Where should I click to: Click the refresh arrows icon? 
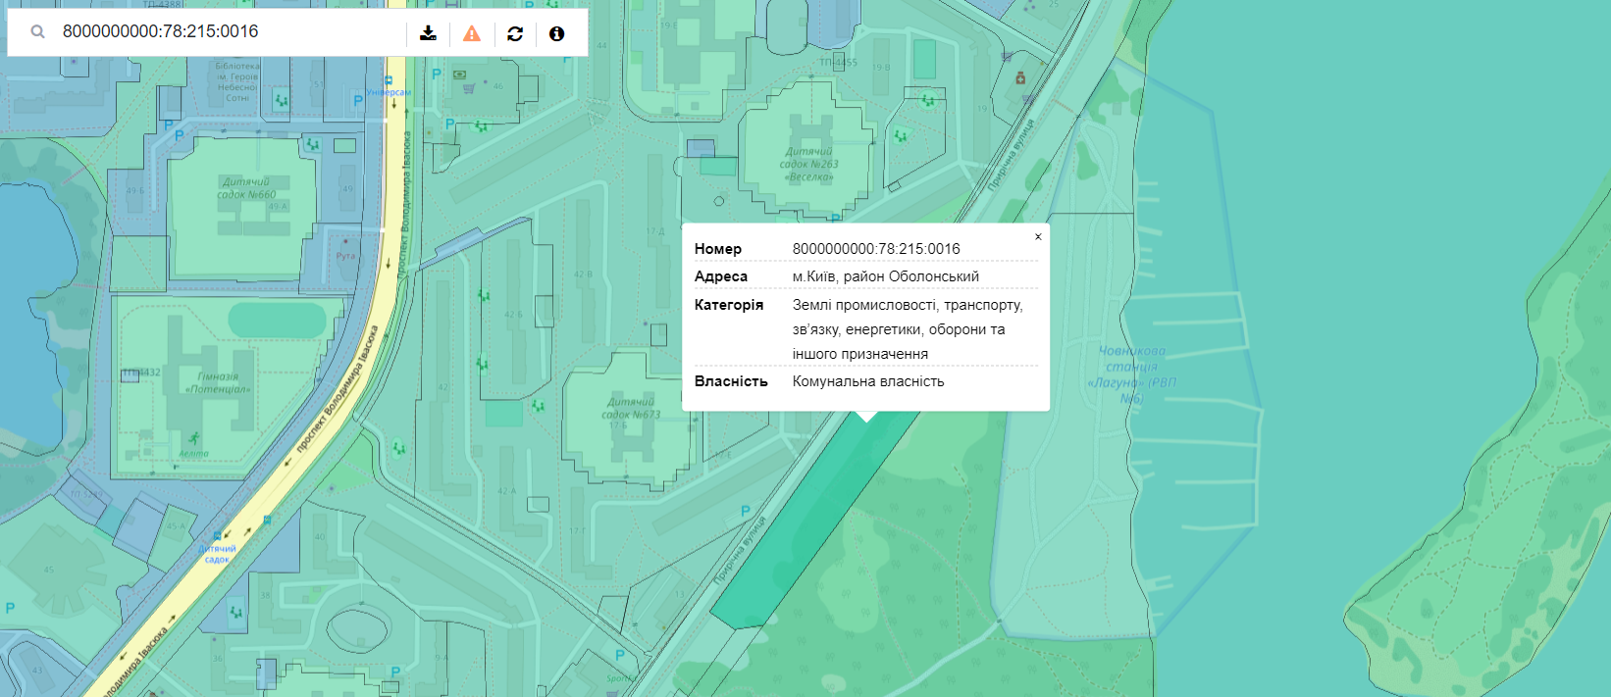click(515, 33)
